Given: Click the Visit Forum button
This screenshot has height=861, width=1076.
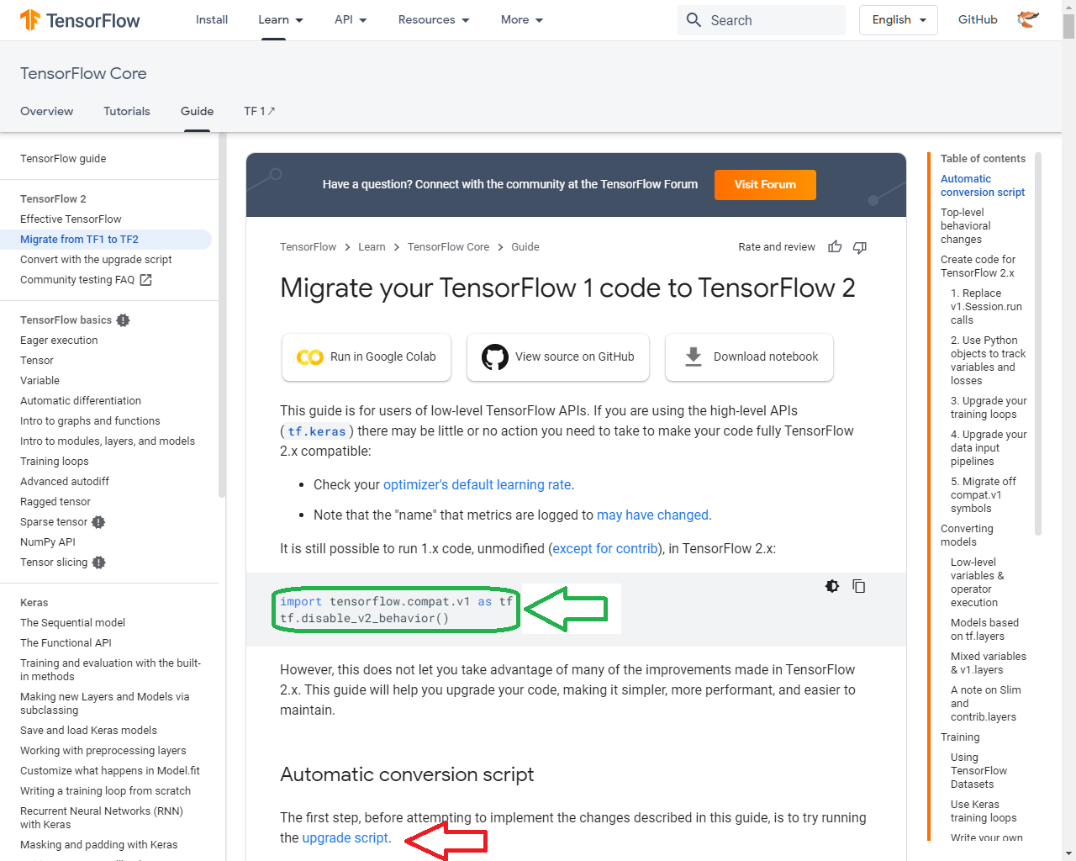Looking at the screenshot, I should point(765,185).
